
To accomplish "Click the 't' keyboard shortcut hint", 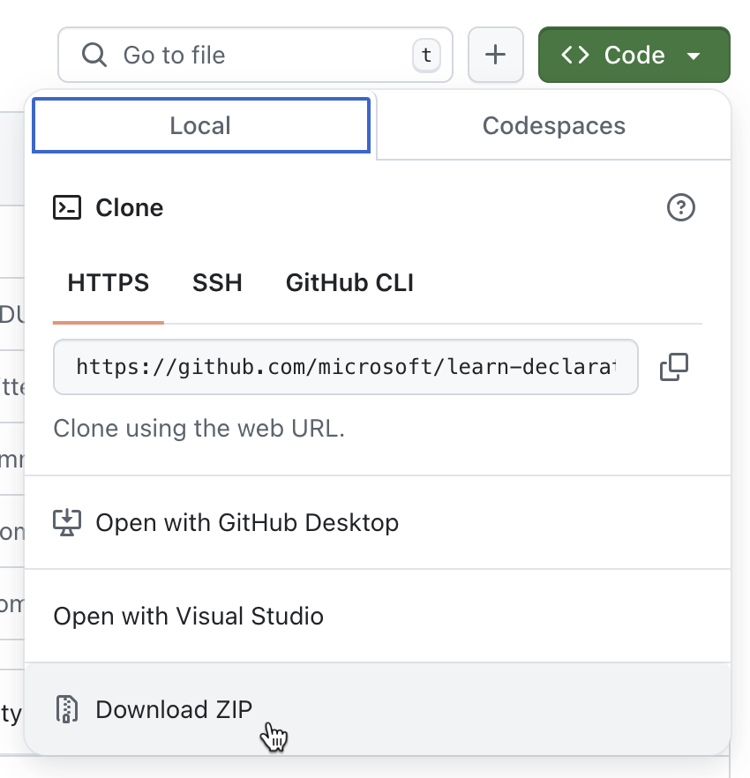I will tap(426, 55).
